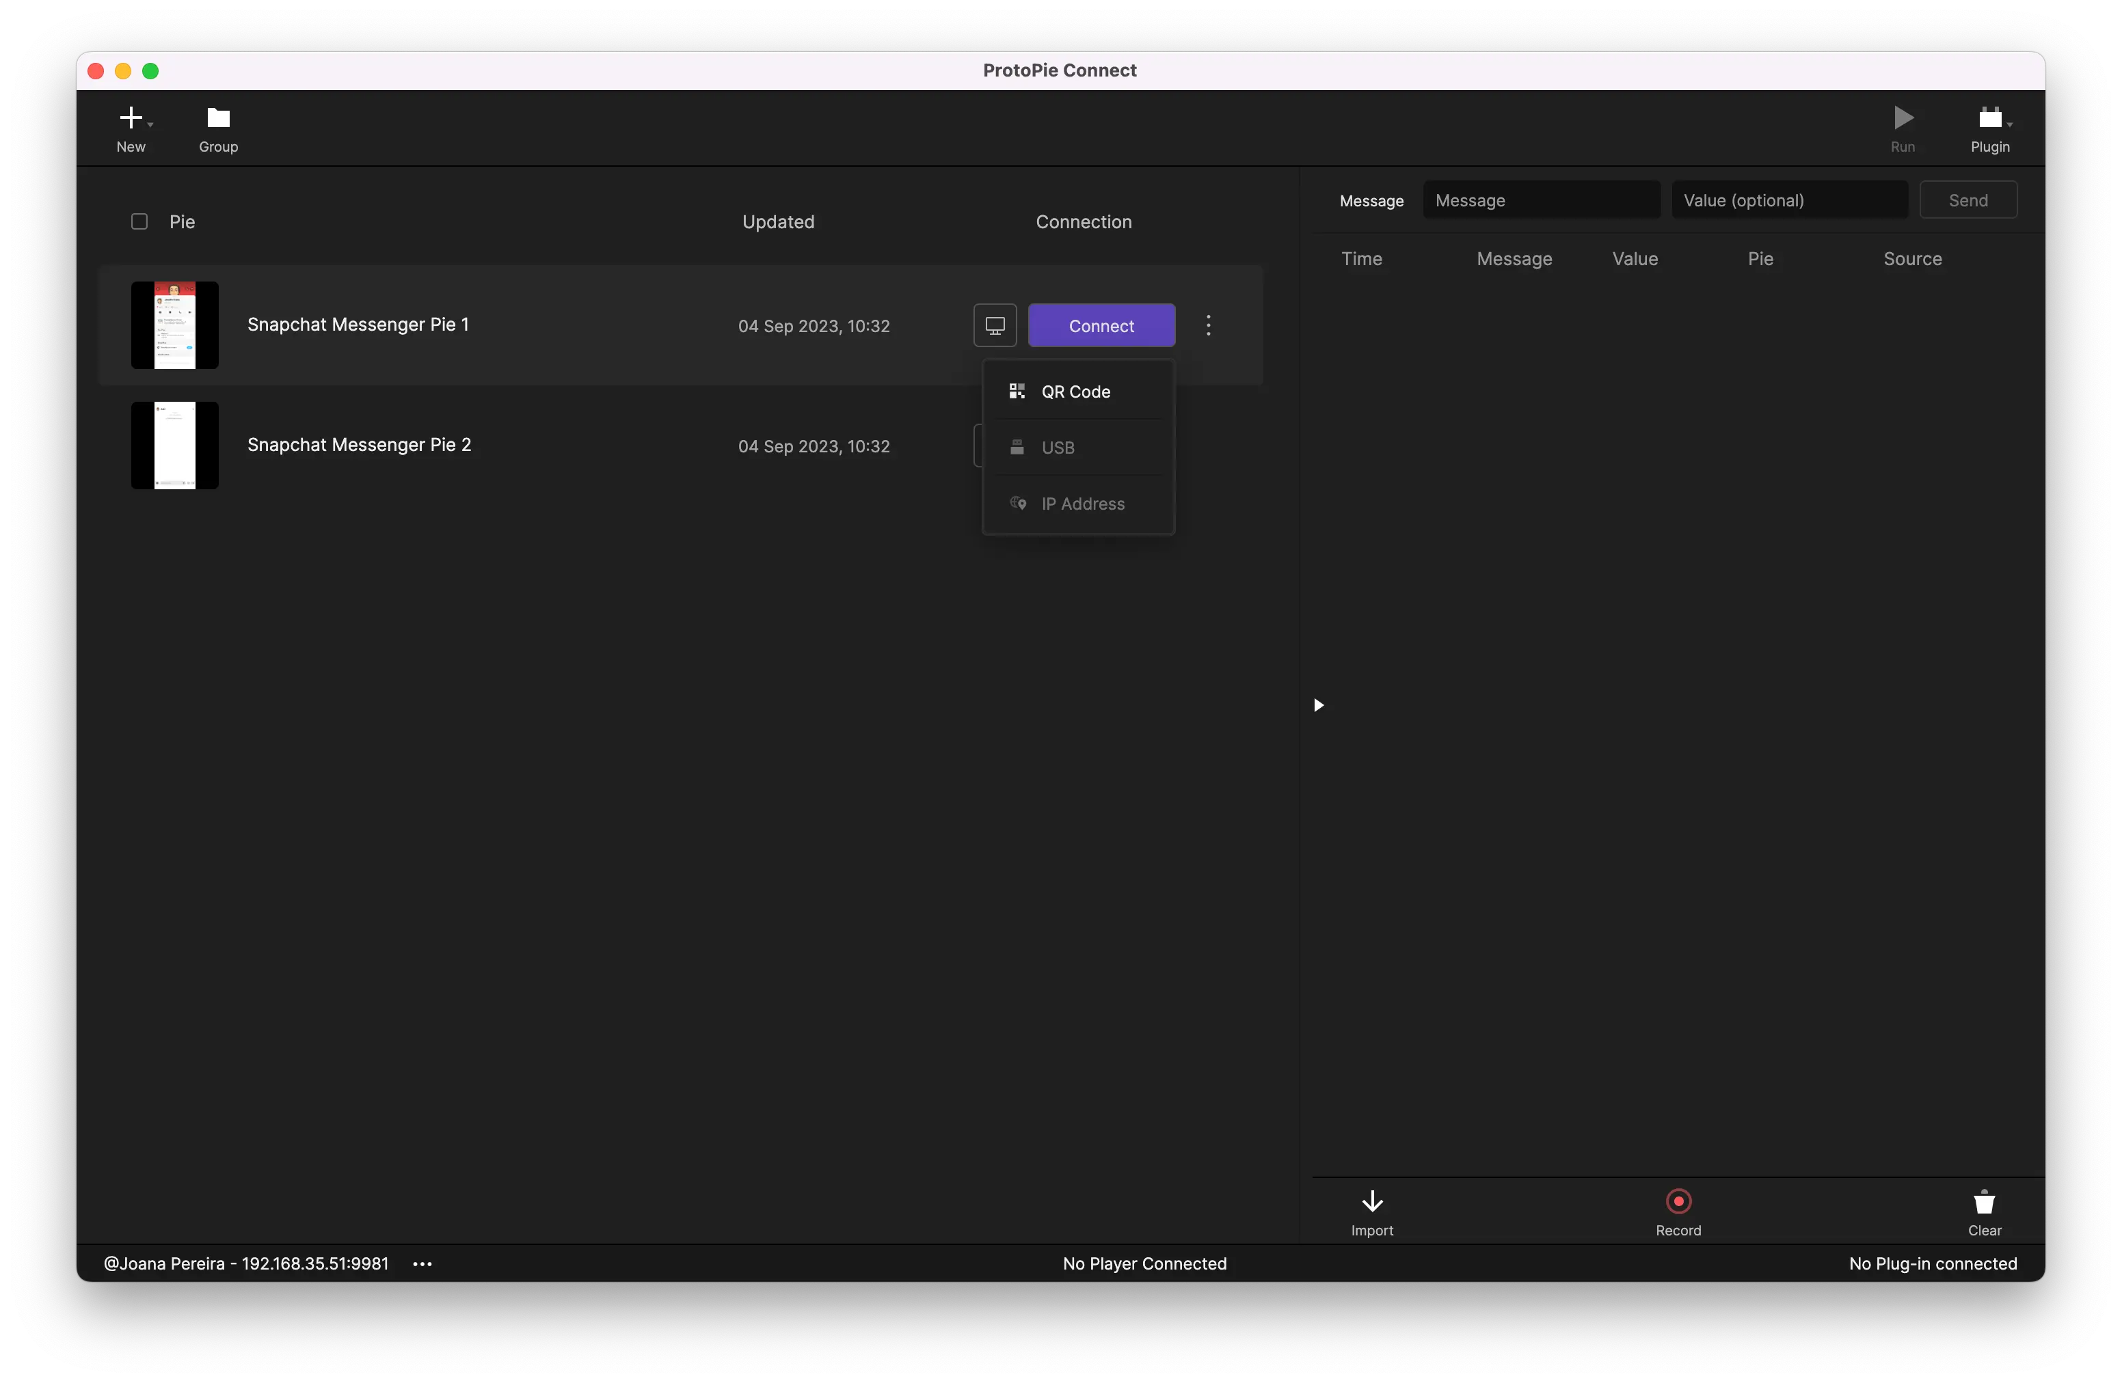Click the Value (optional) field
The height and width of the screenshot is (1383, 2122).
1788,200
